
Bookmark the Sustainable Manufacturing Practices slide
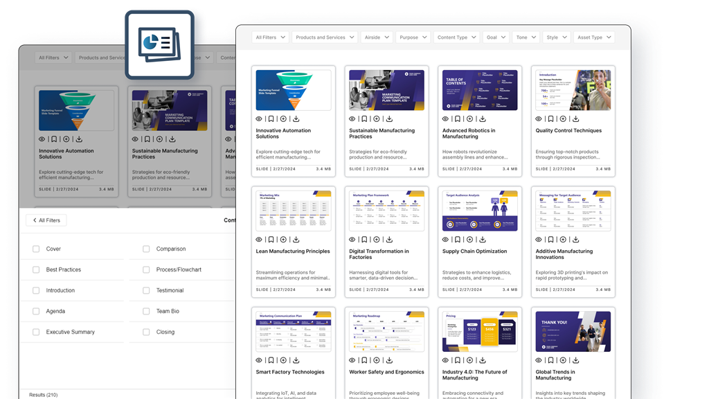(x=364, y=119)
